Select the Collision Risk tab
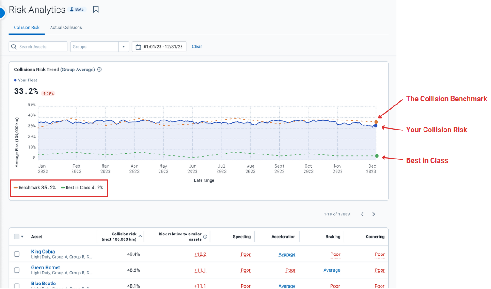This screenshot has height=289, width=491. coord(26,27)
